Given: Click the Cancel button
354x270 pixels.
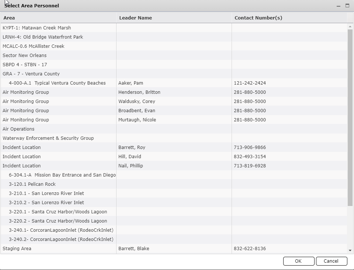Looking at the screenshot, I should (331, 261).
